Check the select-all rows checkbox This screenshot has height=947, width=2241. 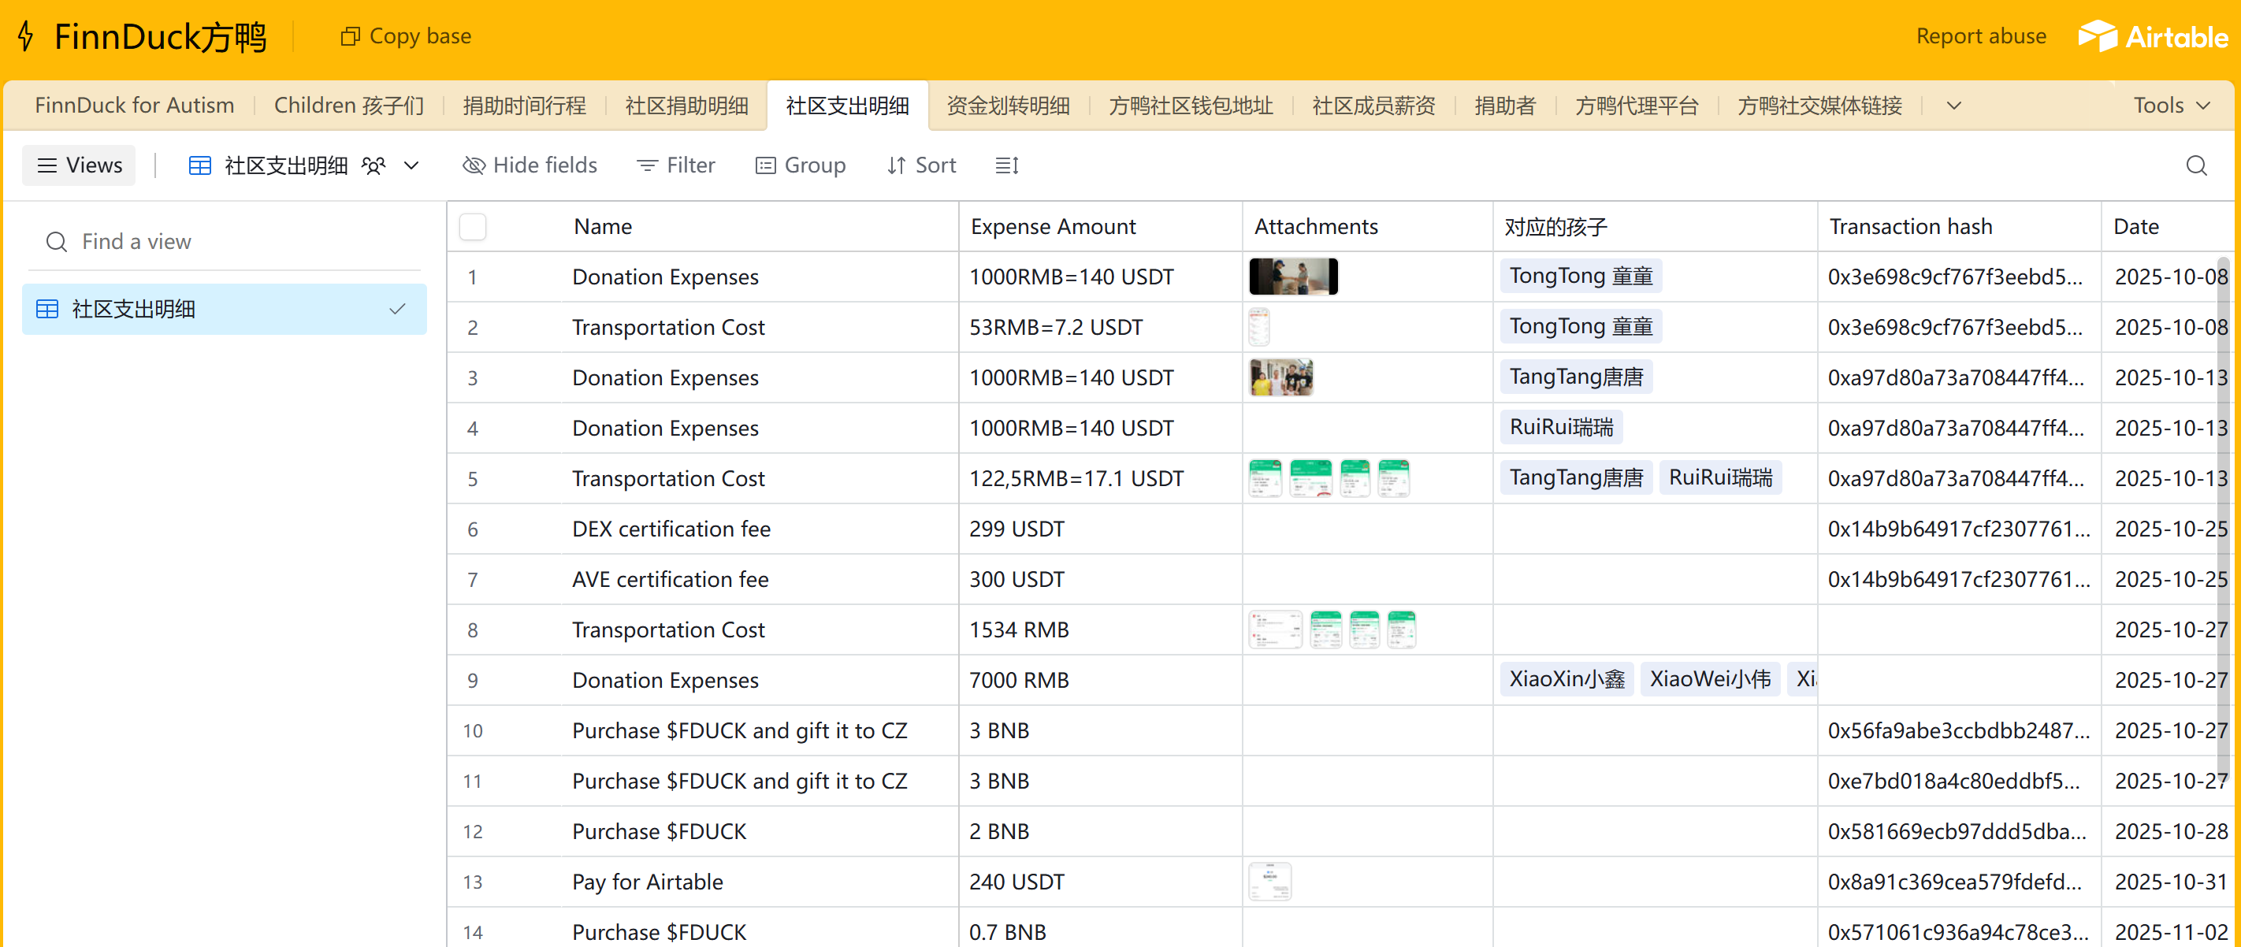tap(472, 227)
